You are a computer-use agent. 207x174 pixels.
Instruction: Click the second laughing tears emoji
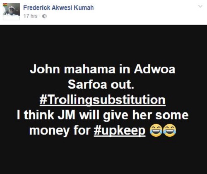tap(170, 130)
